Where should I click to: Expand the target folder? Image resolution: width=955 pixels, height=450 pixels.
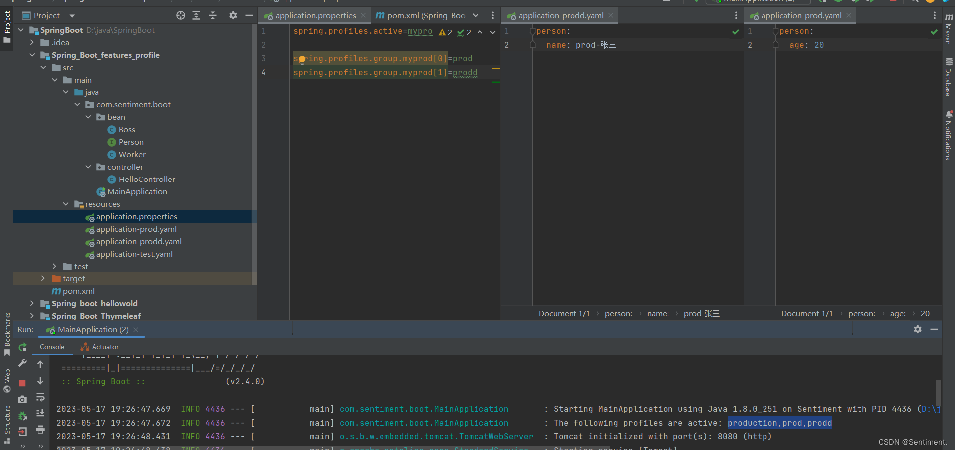pyautogui.click(x=43, y=279)
